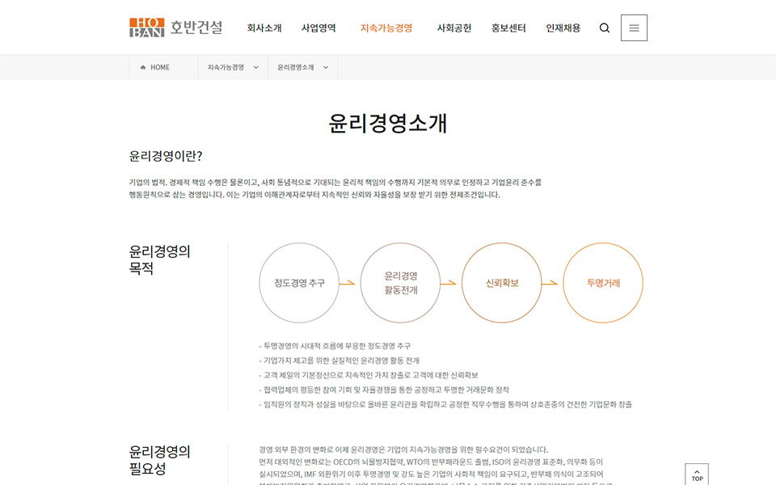
Task: Click the 신뢰확보 circle
Action: 502,283
